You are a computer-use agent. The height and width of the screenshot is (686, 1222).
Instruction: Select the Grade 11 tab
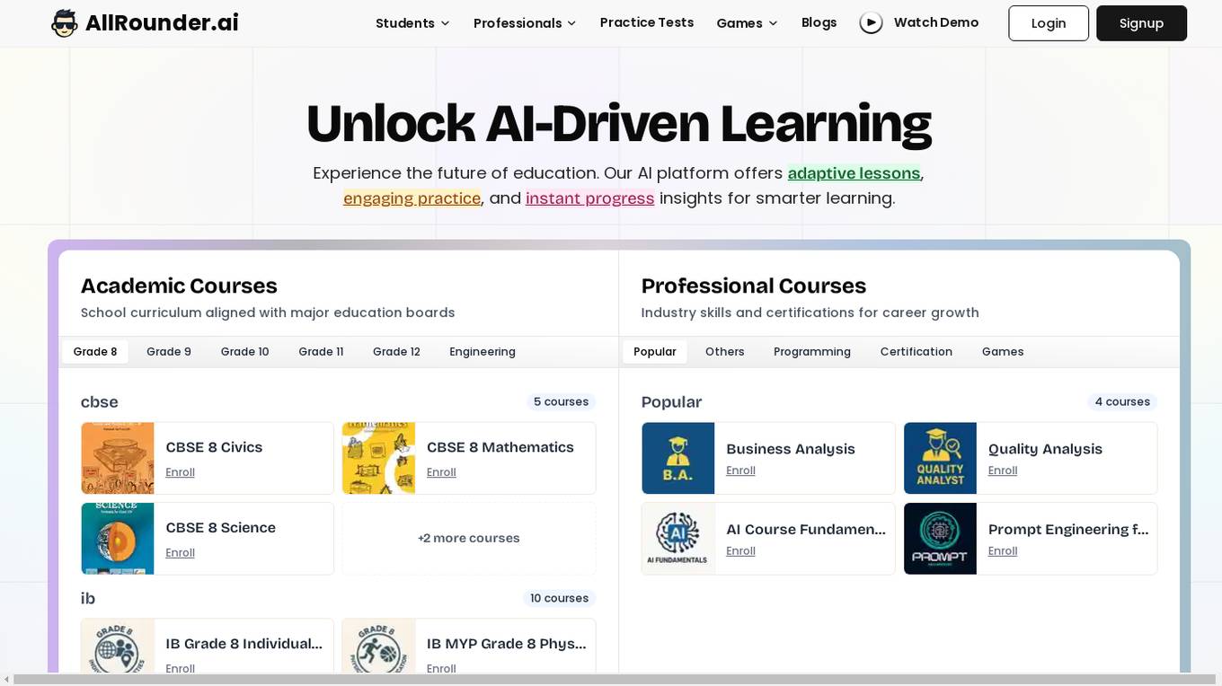[x=321, y=352]
